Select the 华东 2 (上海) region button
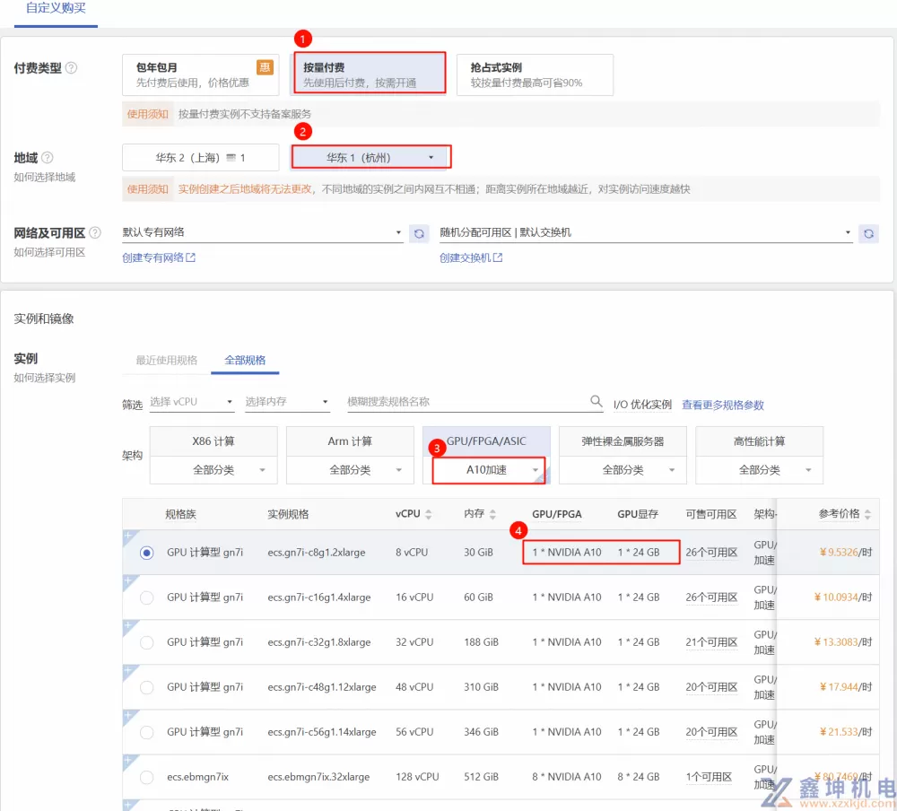The image size is (897, 811). click(201, 157)
